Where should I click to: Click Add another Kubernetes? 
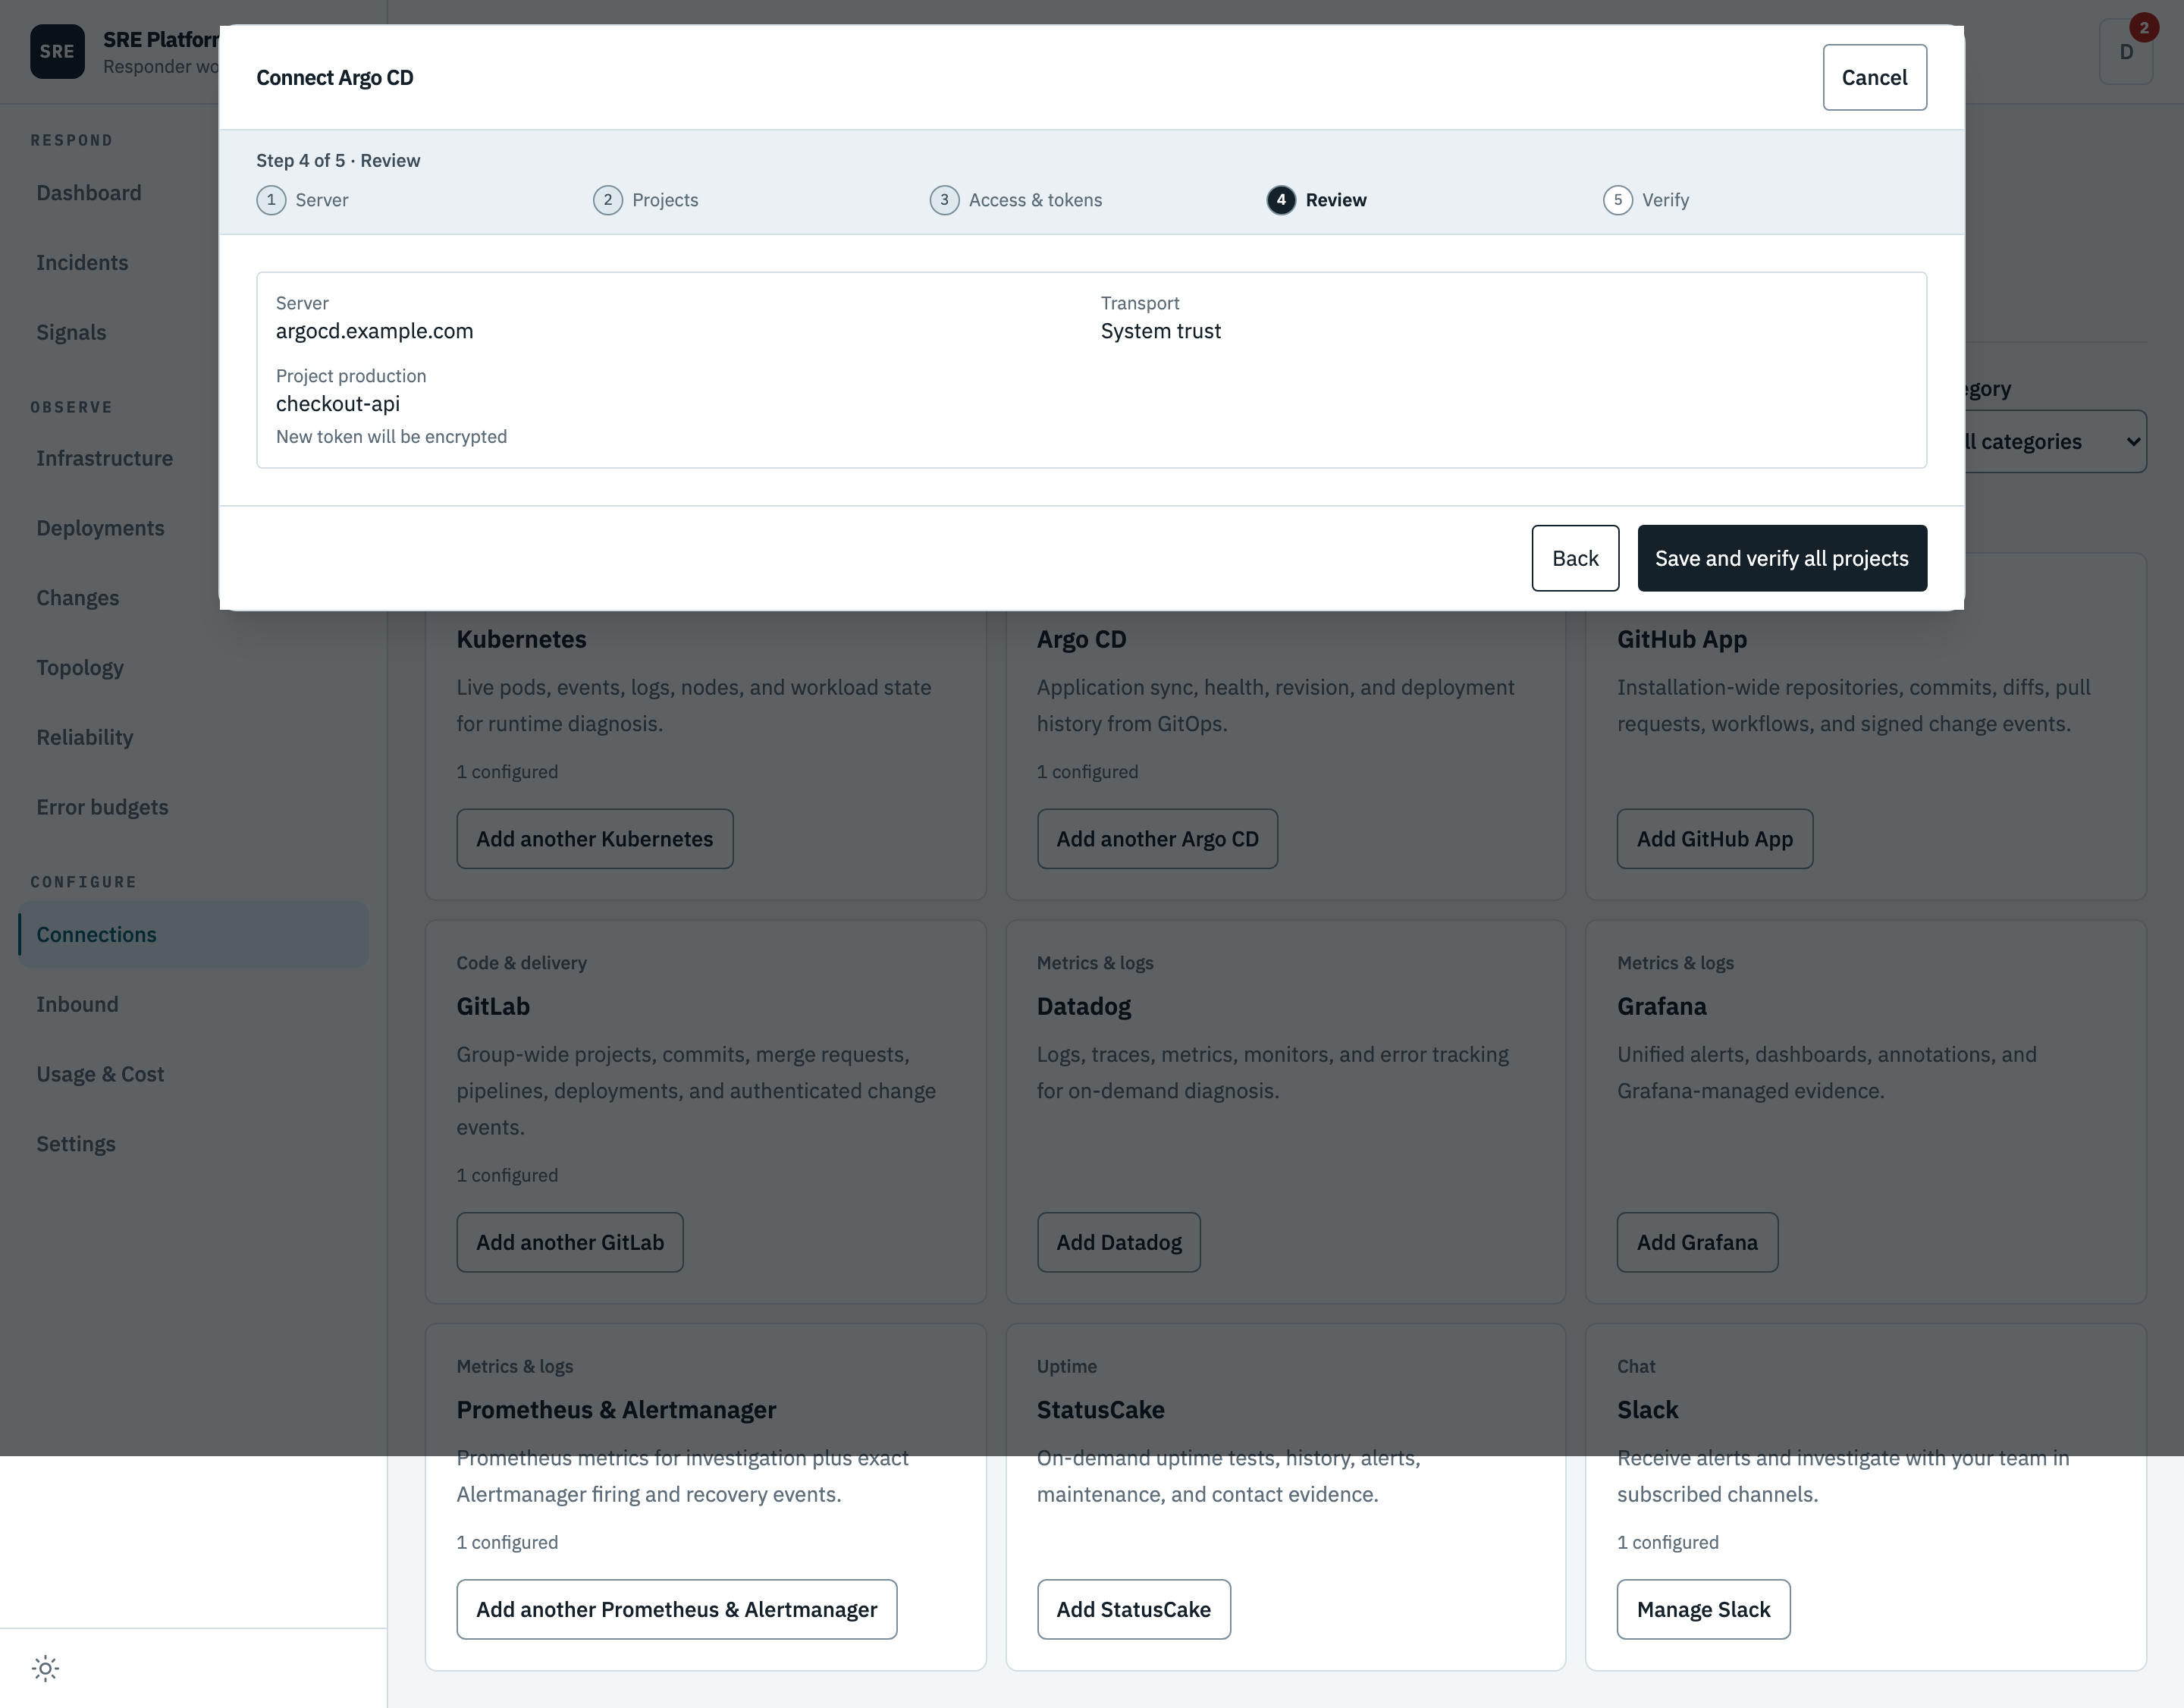pyautogui.click(x=595, y=839)
